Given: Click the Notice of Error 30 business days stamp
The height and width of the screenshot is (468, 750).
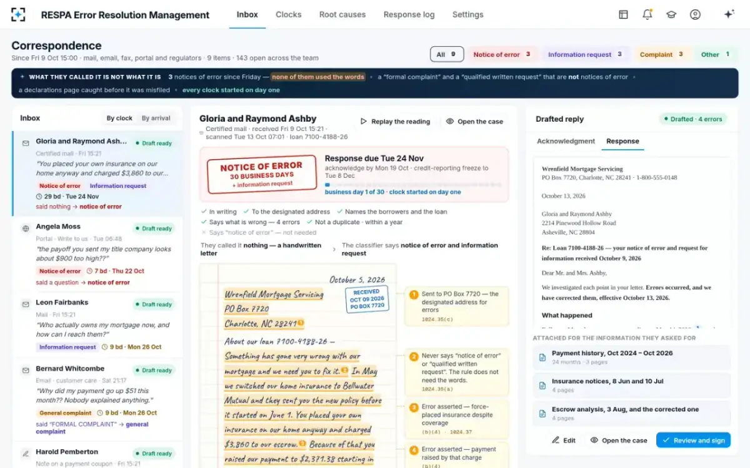Looking at the screenshot, I should coord(261,174).
